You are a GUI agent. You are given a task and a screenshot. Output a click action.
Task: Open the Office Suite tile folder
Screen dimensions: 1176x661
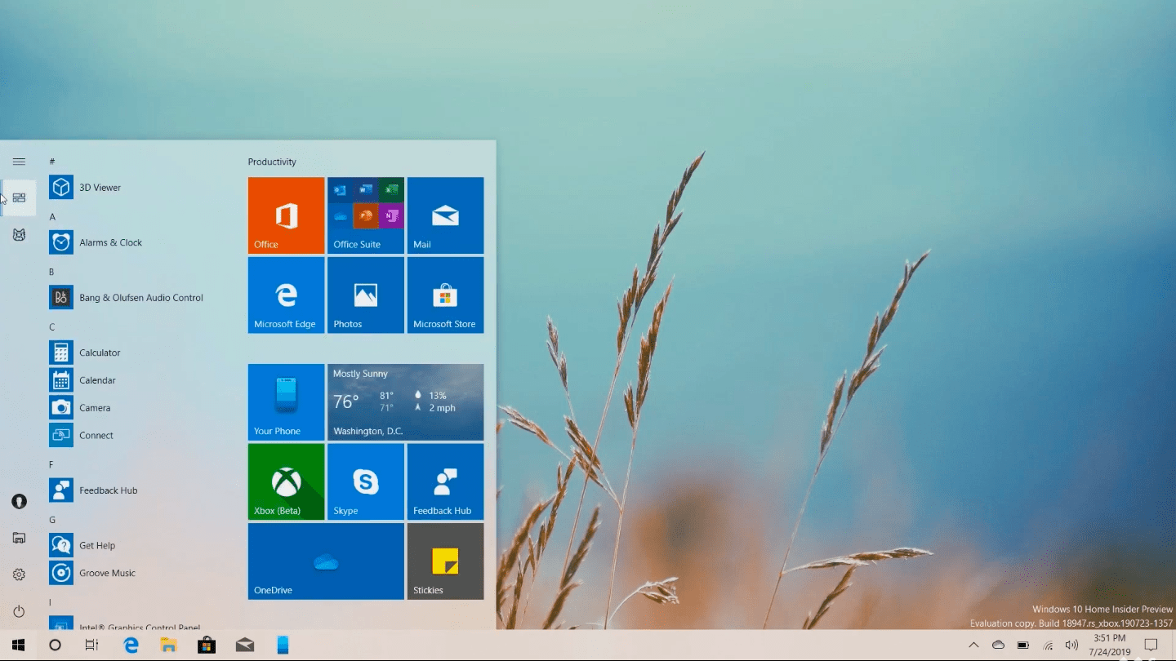click(365, 215)
